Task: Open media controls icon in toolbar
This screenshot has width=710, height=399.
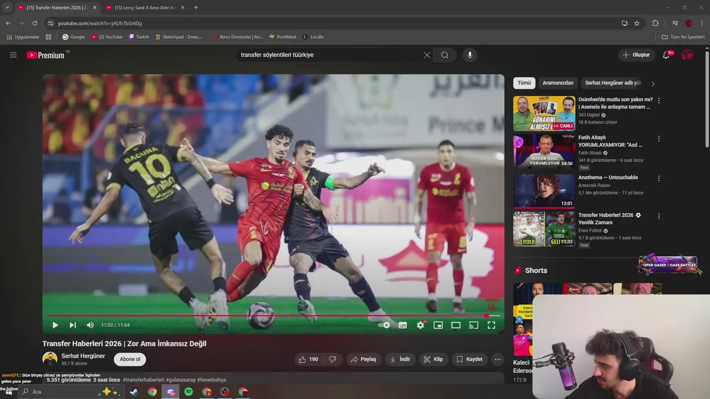Action: [675, 23]
